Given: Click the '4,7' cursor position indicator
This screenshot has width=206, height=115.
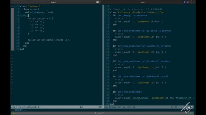Looking at the screenshot, I should [x=81, y=107].
